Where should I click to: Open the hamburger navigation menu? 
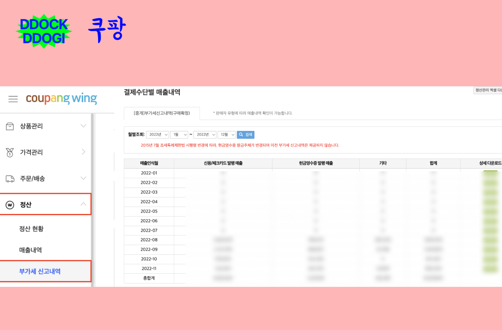click(13, 98)
